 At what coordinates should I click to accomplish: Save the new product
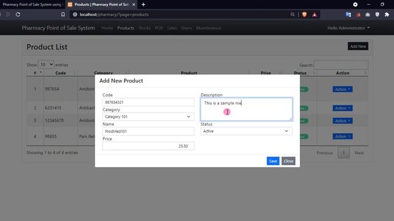pyautogui.click(x=273, y=161)
